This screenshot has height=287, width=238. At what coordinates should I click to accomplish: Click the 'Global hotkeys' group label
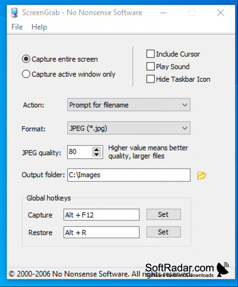pyautogui.click(x=48, y=198)
